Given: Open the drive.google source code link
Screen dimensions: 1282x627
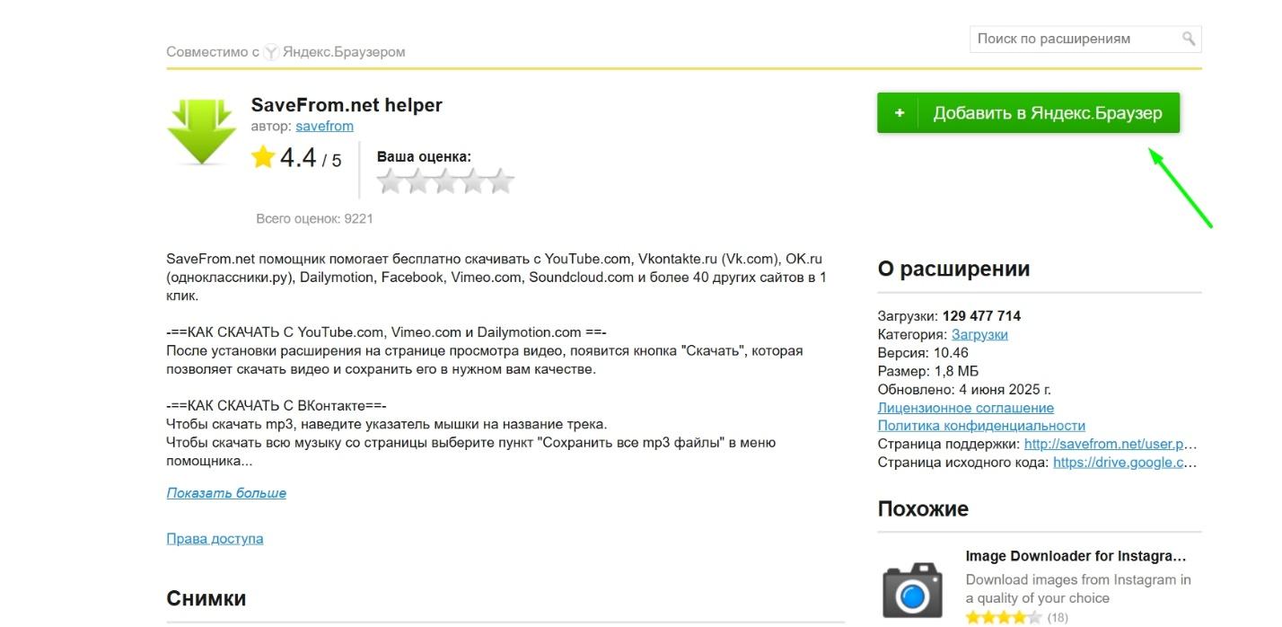Looking at the screenshot, I should (1125, 463).
